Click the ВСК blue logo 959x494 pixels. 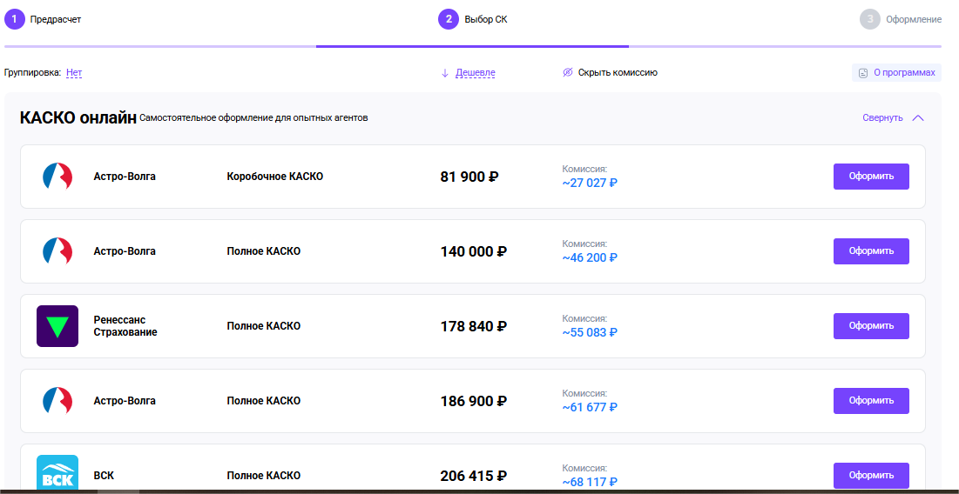click(57, 474)
